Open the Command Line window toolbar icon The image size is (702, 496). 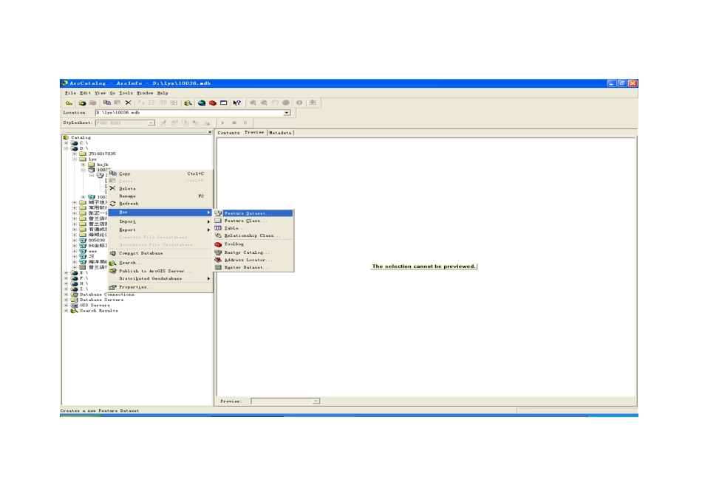tap(223, 103)
